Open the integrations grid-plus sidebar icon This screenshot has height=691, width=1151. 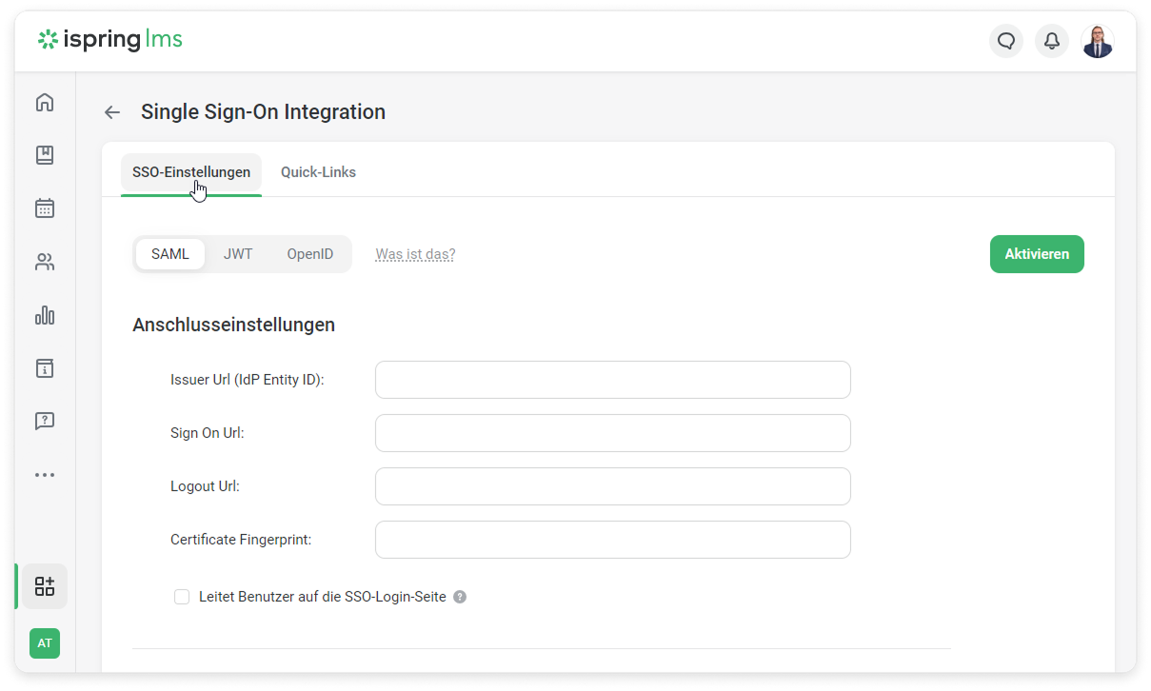tap(45, 586)
